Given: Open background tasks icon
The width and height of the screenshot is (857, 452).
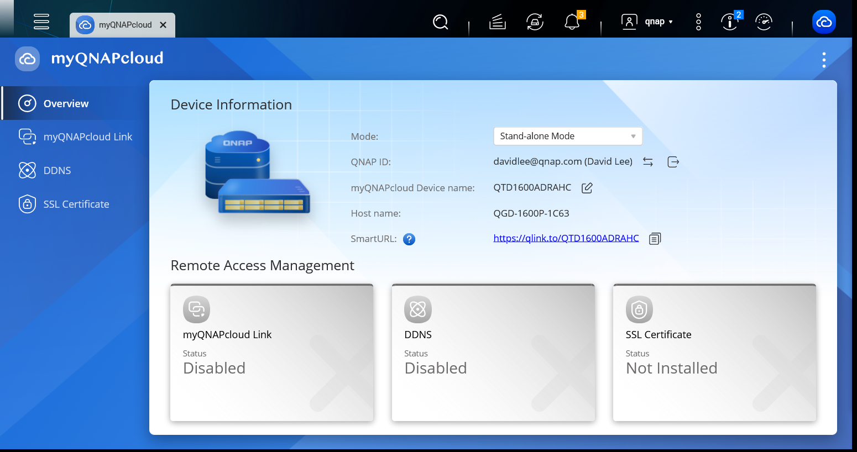Looking at the screenshot, I should tap(498, 22).
